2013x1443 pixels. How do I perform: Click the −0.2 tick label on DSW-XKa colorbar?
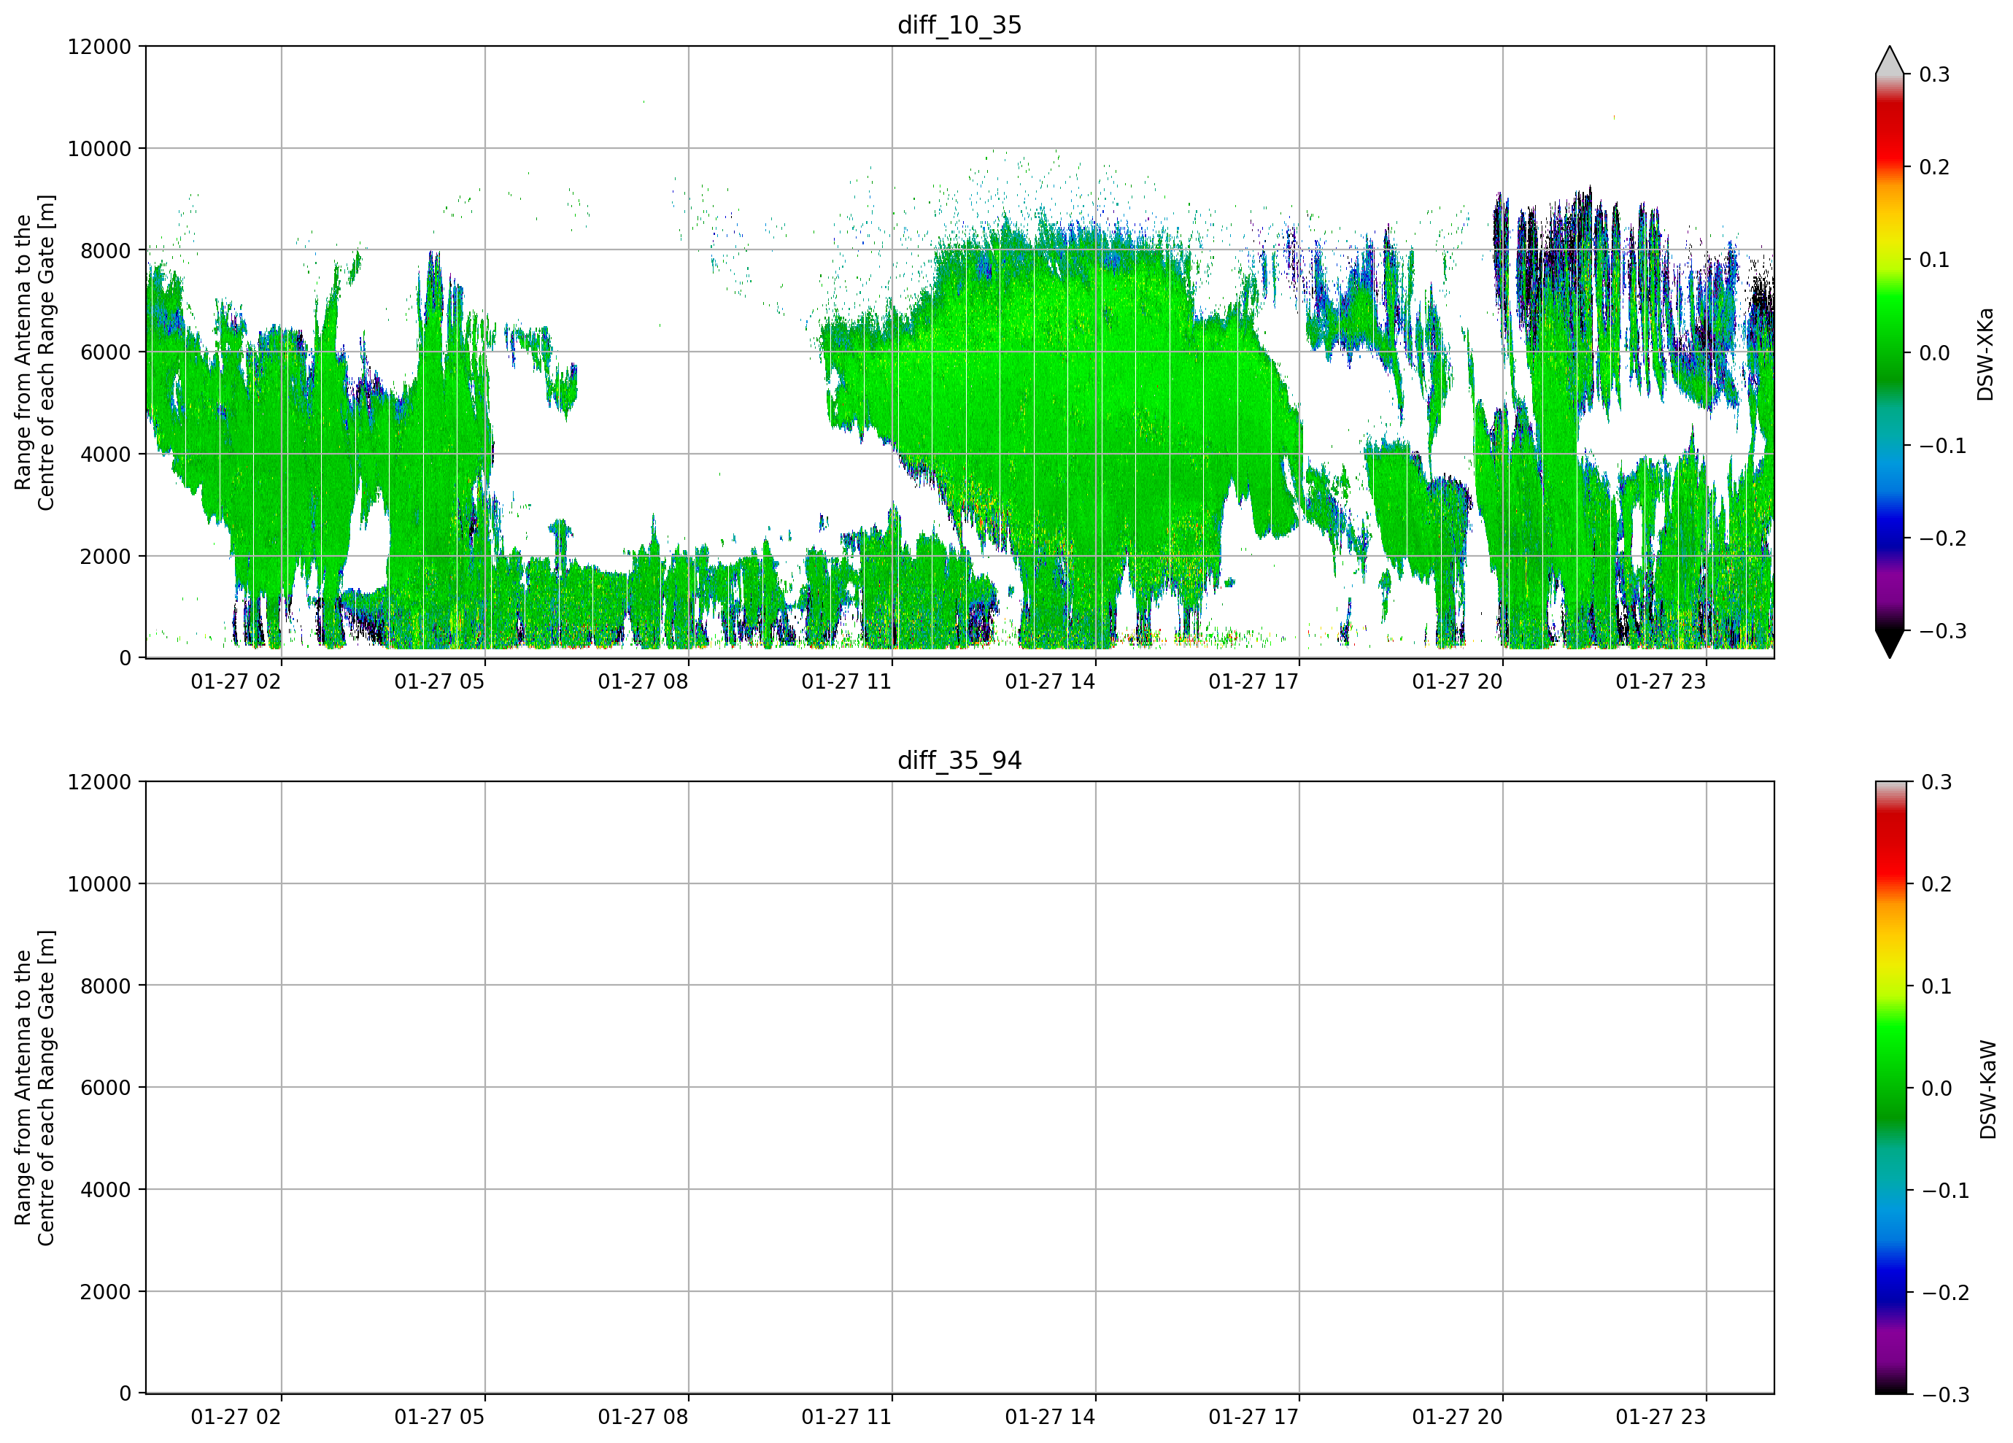point(1943,538)
